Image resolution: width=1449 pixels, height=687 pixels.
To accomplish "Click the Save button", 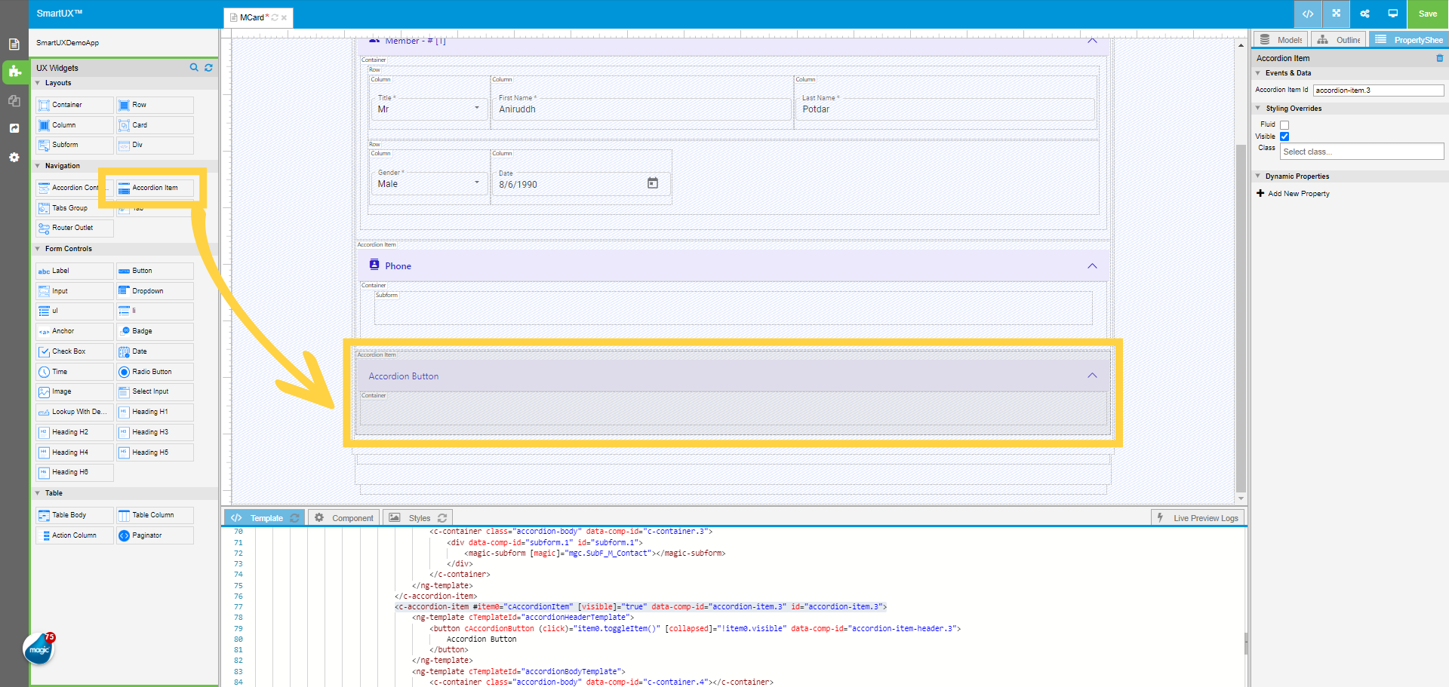I will [1427, 14].
